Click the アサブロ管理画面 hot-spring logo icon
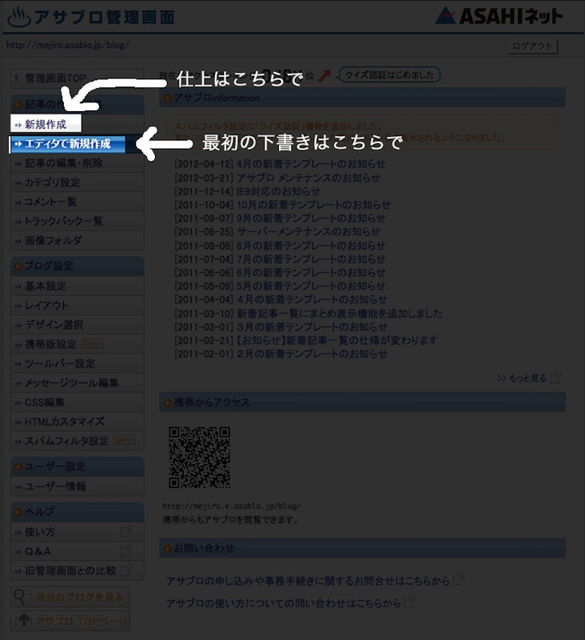The image size is (585, 640). (x=19, y=18)
